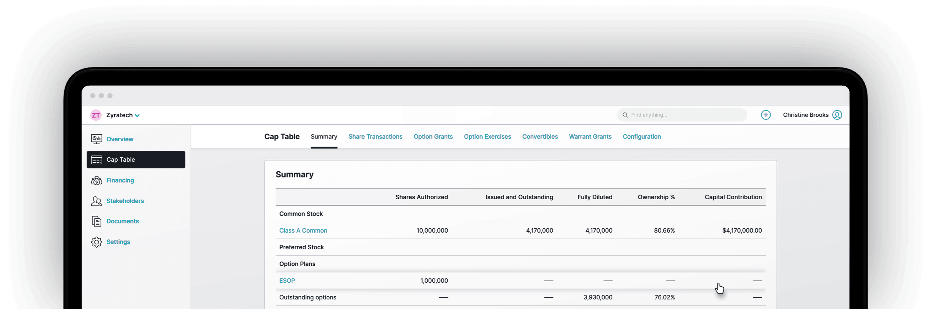930x309 pixels.
Task: Switch to Convertibles tab
Action: [540, 137]
